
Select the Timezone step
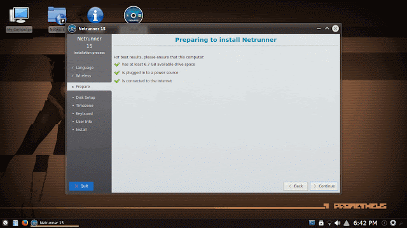(x=85, y=106)
